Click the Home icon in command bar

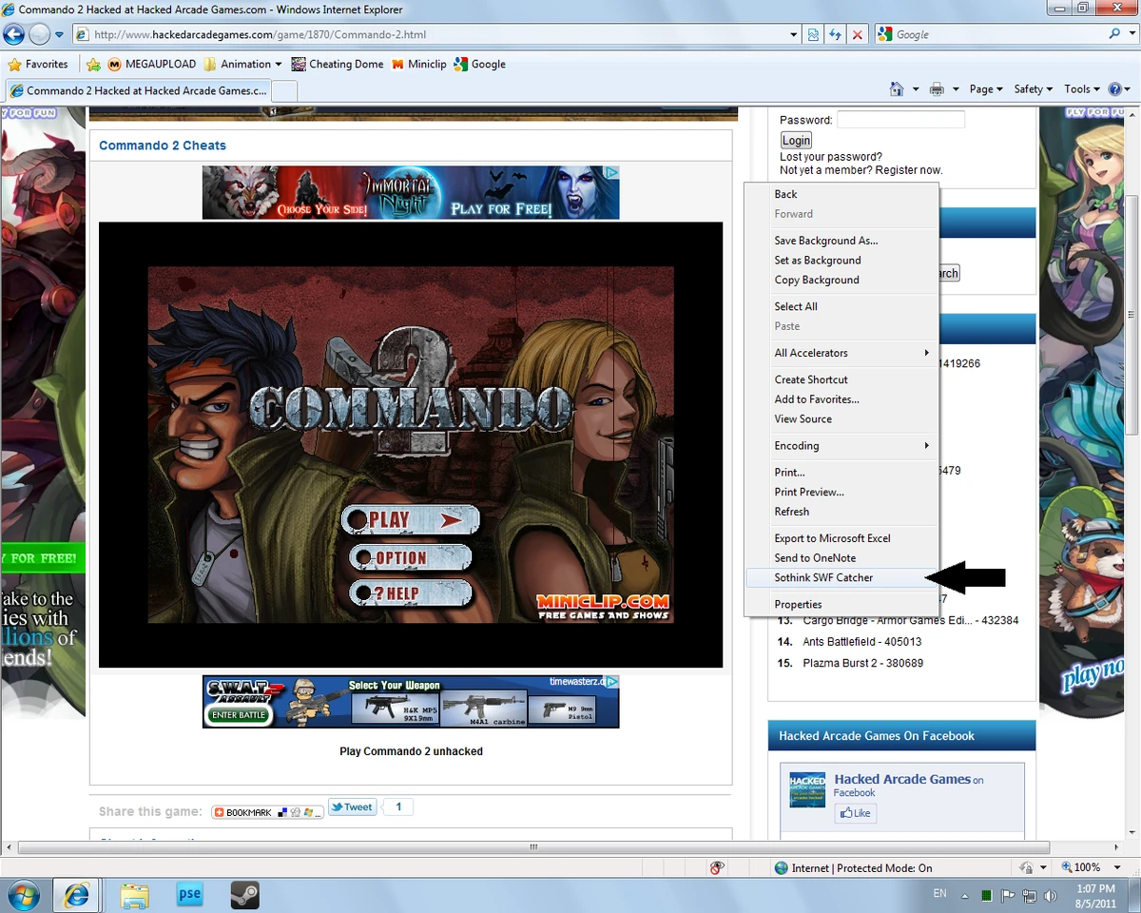[897, 88]
